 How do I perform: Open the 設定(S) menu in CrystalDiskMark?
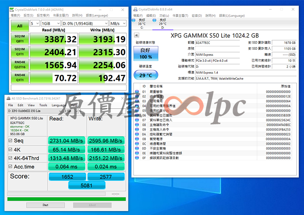tap(28, 15)
